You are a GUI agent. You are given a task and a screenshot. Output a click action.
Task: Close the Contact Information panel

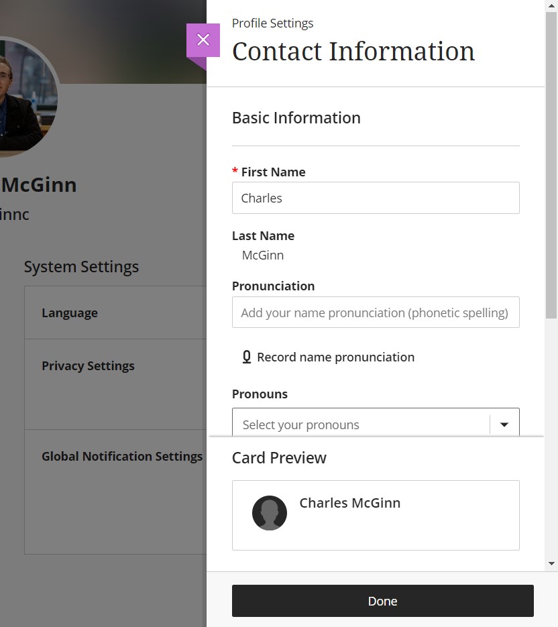click(203, 40)
